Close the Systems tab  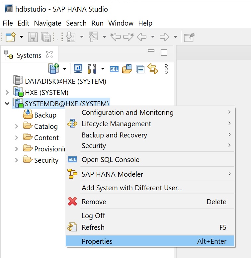point(49,54)
